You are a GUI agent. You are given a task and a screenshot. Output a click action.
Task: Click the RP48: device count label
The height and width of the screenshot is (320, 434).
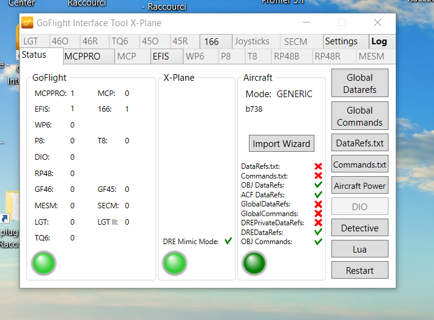[44, 174]
